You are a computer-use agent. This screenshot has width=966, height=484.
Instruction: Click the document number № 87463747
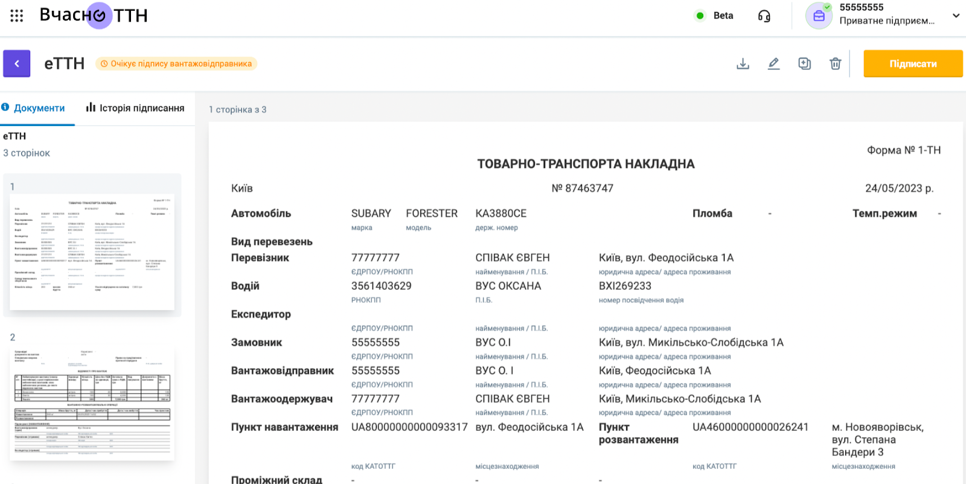(583, 188)
